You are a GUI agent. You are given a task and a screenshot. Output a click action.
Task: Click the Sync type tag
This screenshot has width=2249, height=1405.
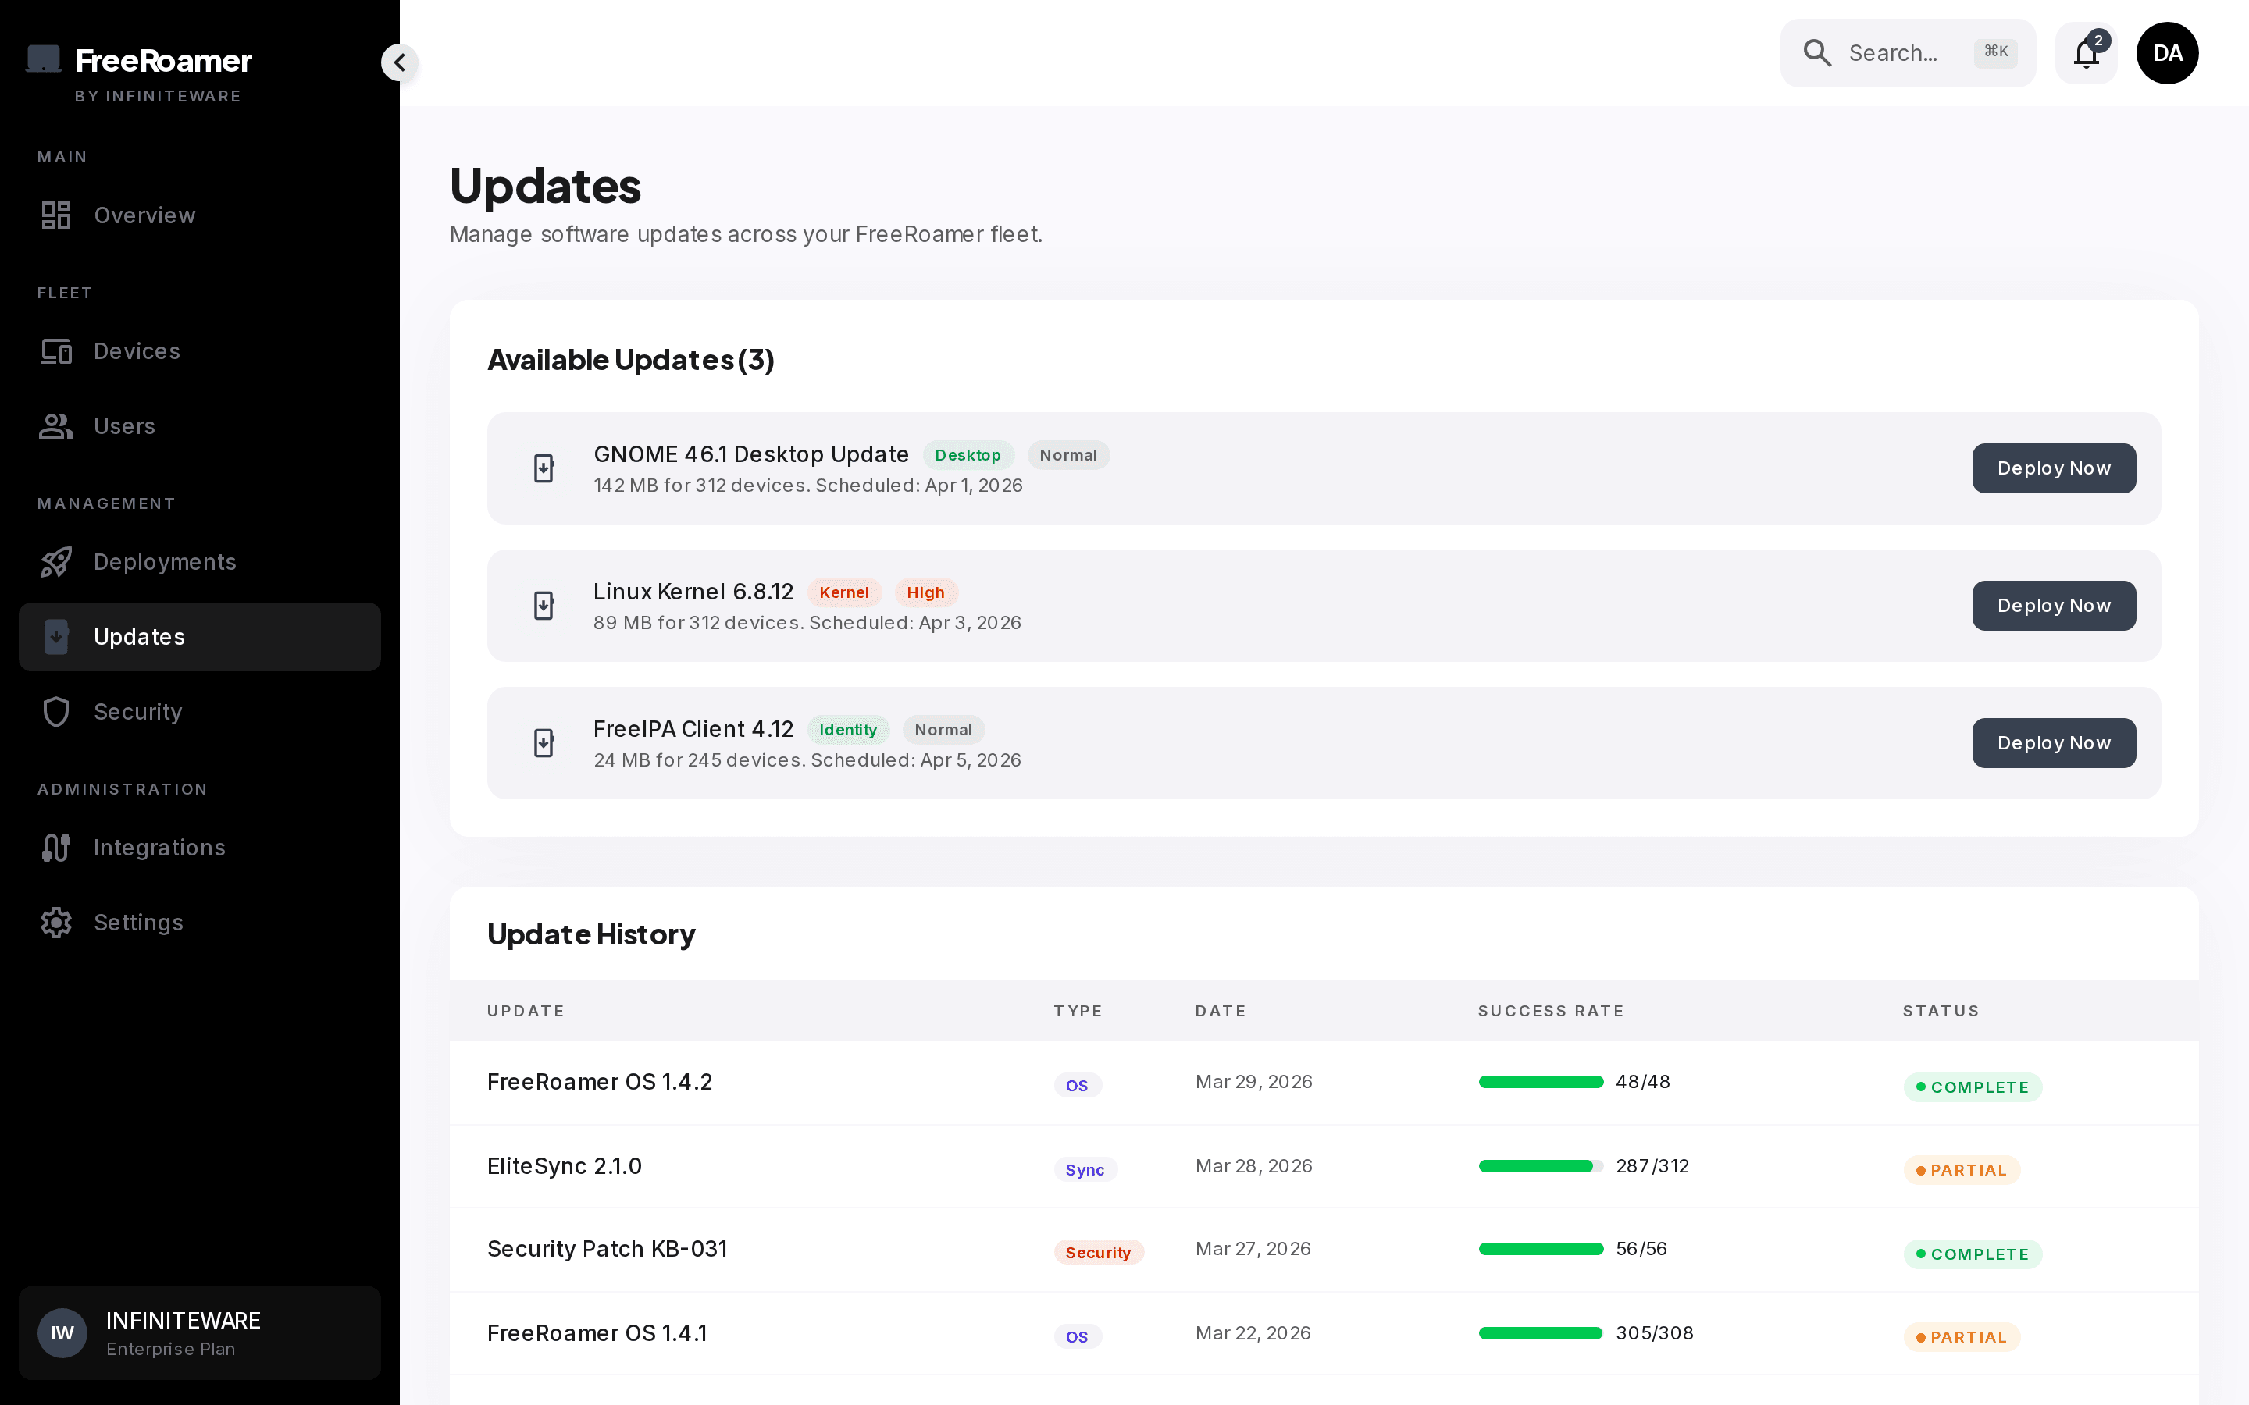(1085, 1170)
